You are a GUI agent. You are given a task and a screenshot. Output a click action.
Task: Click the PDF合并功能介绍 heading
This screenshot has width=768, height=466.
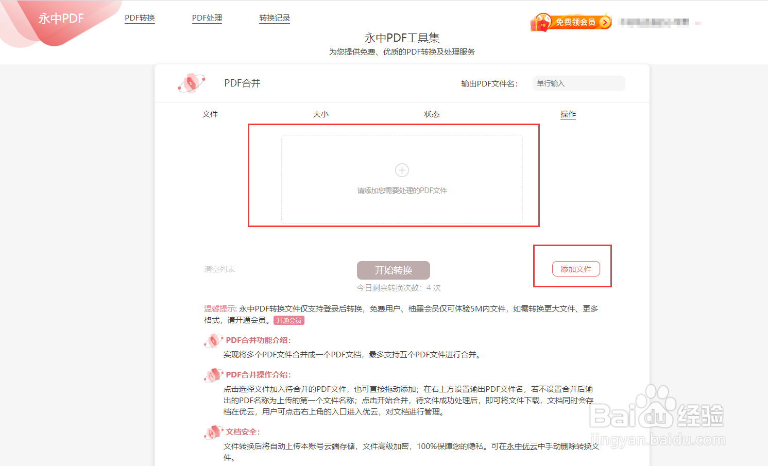point(259,340)
